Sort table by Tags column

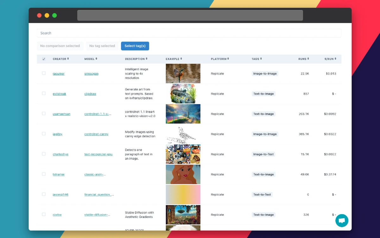click(x=257, y=59)
